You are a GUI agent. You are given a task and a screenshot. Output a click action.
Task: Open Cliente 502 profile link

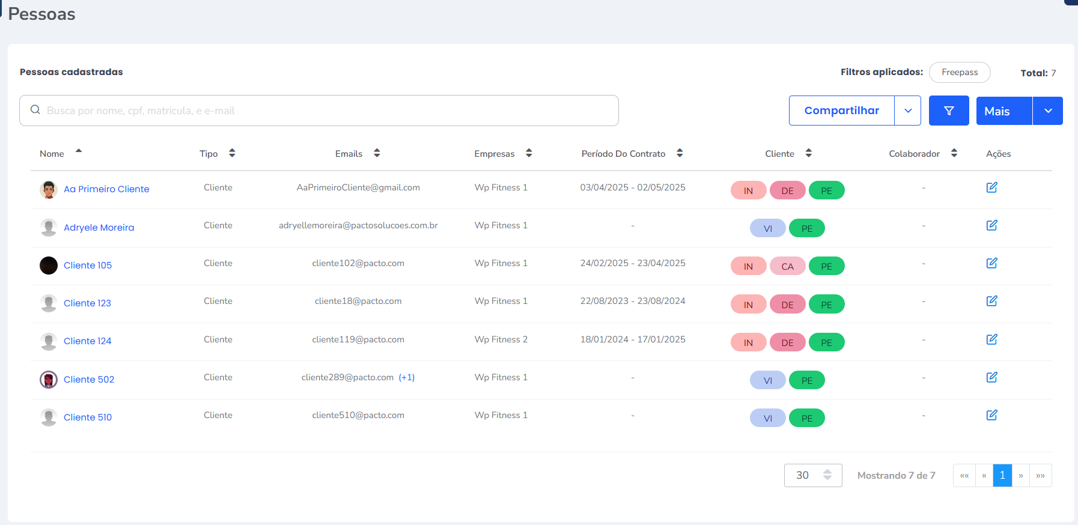pyautogui.click(x=89, y=380)
